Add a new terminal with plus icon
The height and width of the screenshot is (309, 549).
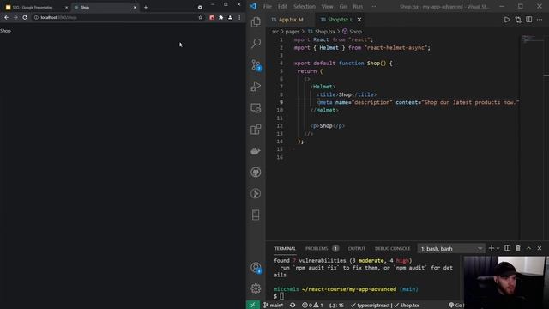point(491,248)
